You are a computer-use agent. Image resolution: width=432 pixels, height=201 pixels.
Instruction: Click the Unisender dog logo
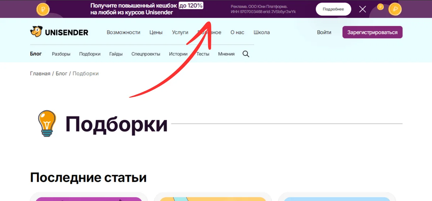(x=59, y=32)
